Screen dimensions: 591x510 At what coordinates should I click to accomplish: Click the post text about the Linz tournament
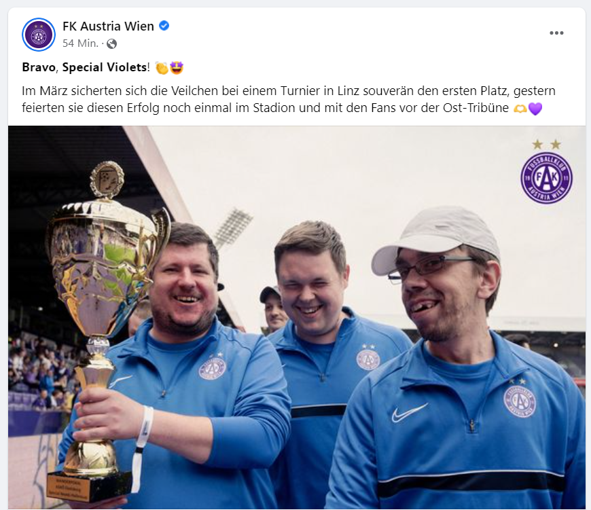(288, 99)
